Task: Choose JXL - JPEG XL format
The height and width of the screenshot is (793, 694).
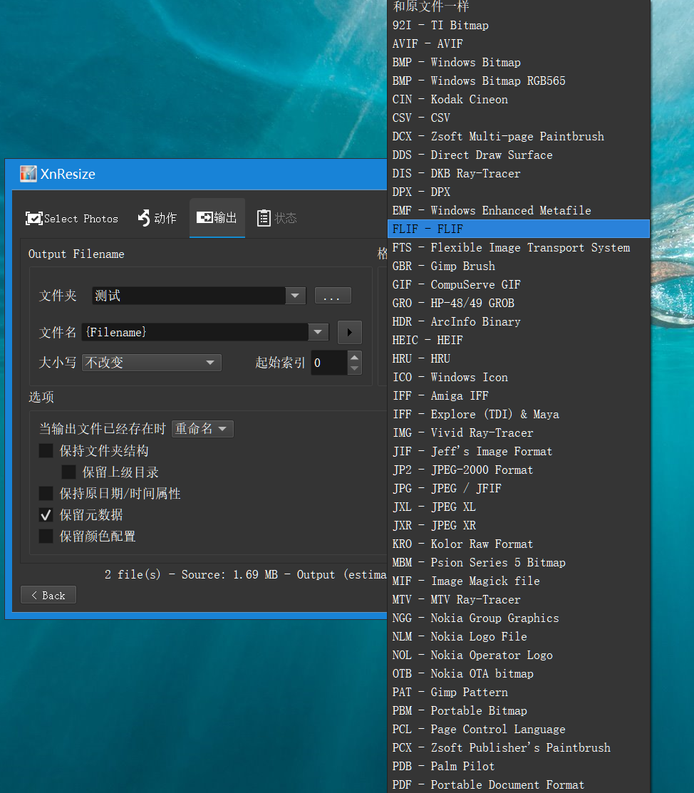Action: [519, 507]
